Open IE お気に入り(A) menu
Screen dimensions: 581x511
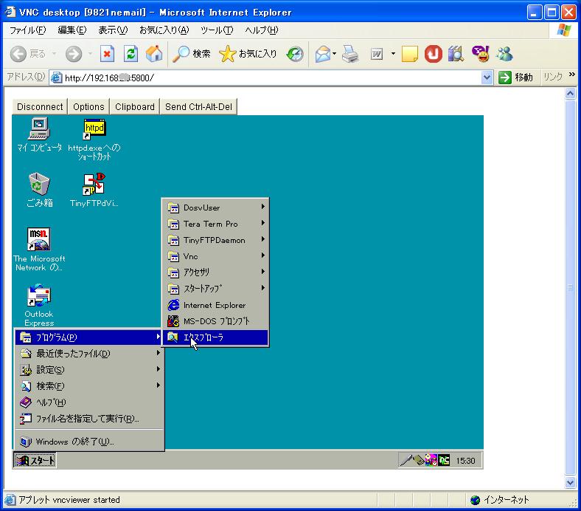pyautogui.click(x=164, y=30)
